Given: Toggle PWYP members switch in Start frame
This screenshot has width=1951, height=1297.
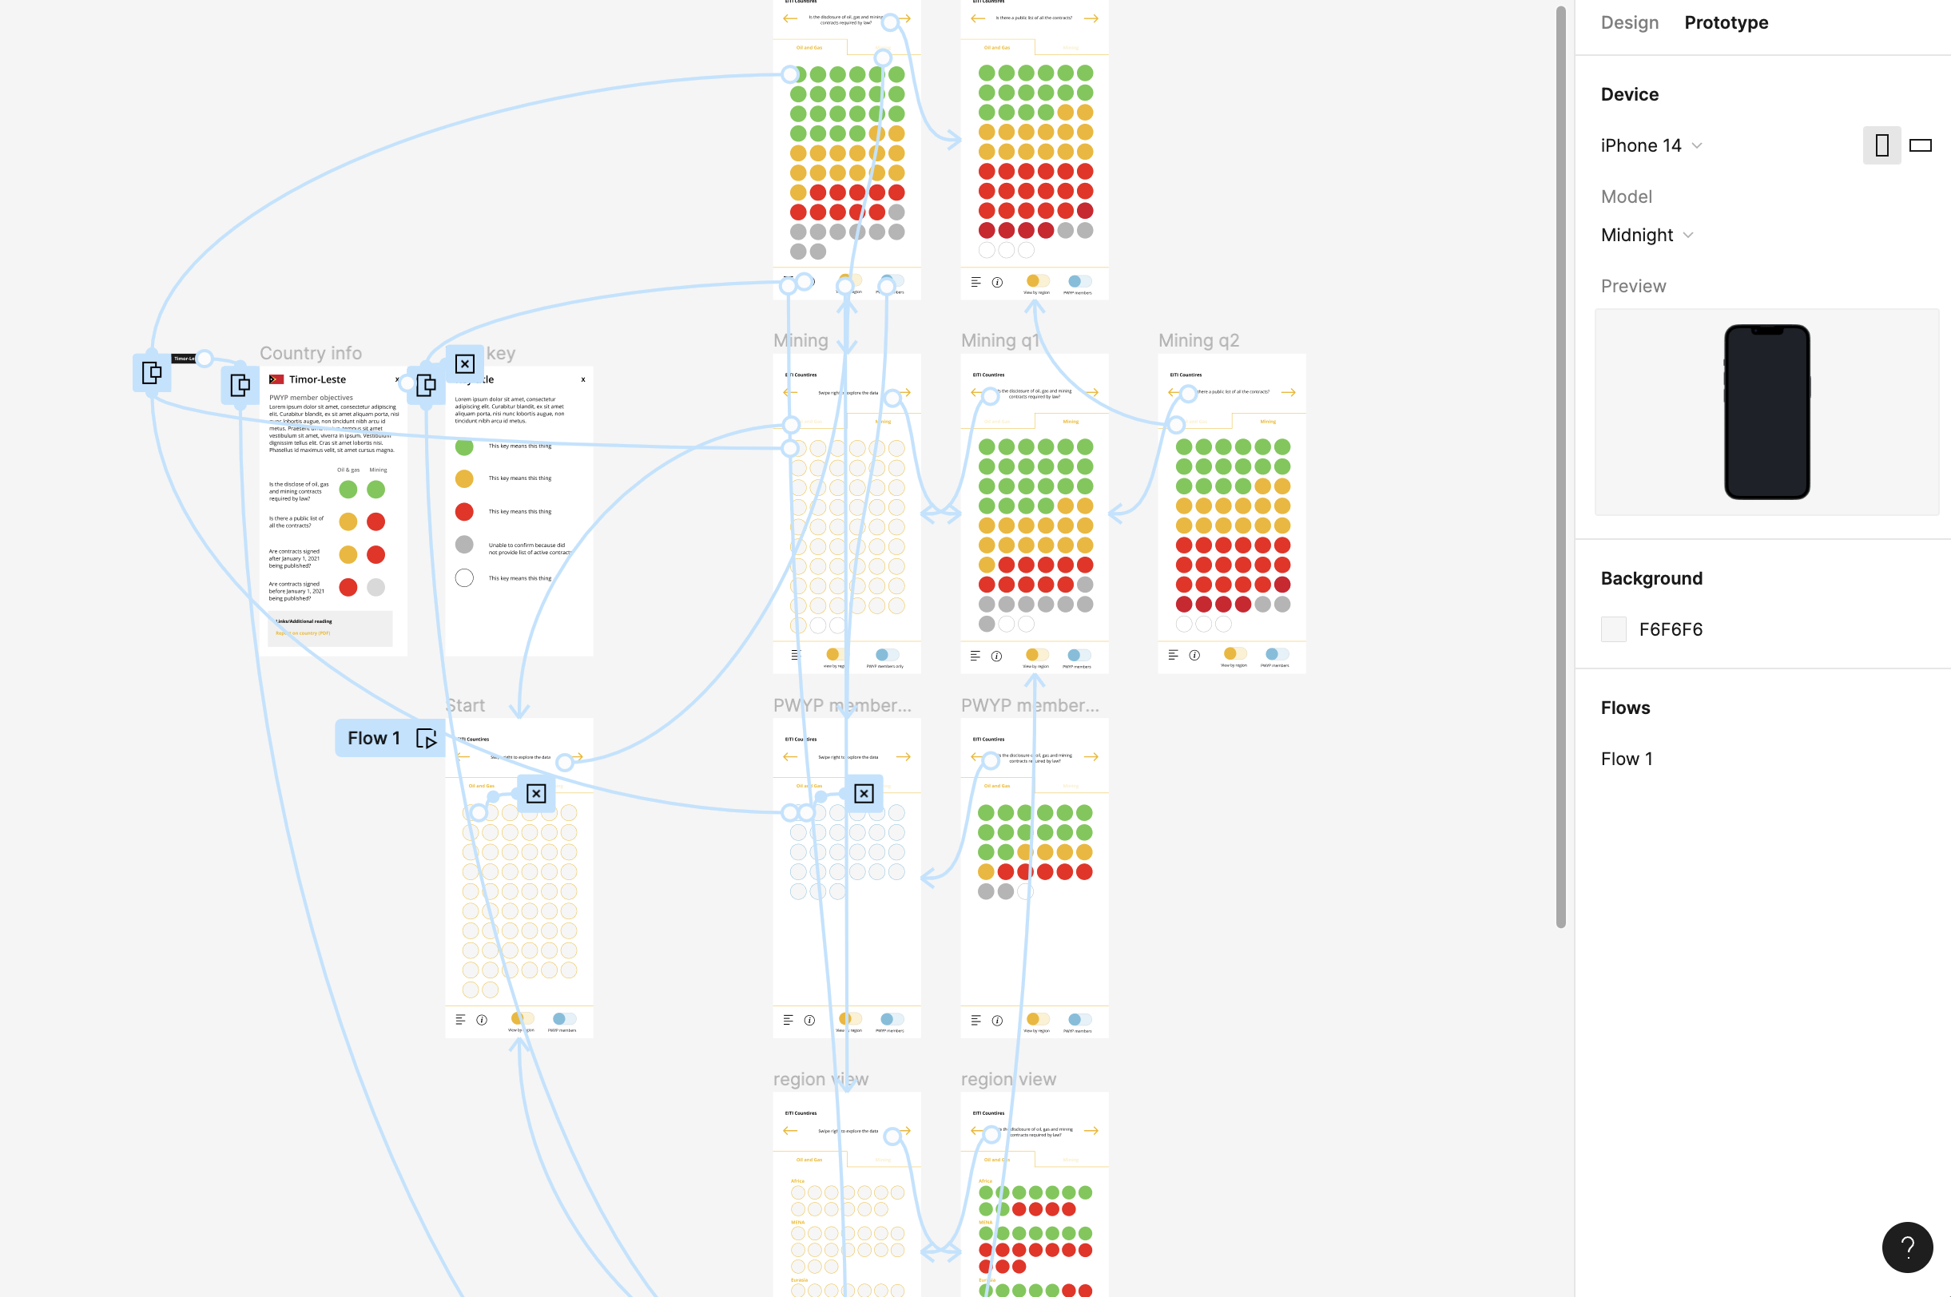Looking at the screenshot, I should coord(564,1019).
